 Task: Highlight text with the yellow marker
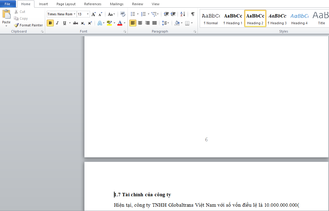[x=109, y=23]
